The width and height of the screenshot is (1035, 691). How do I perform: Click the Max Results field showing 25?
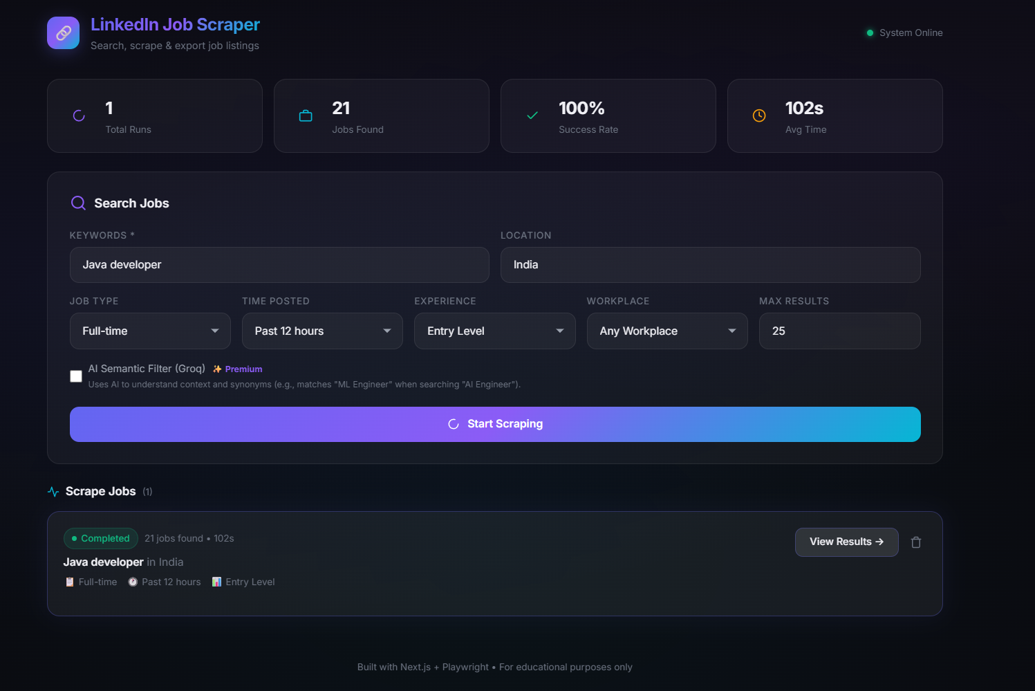click(x=840, y=331)
